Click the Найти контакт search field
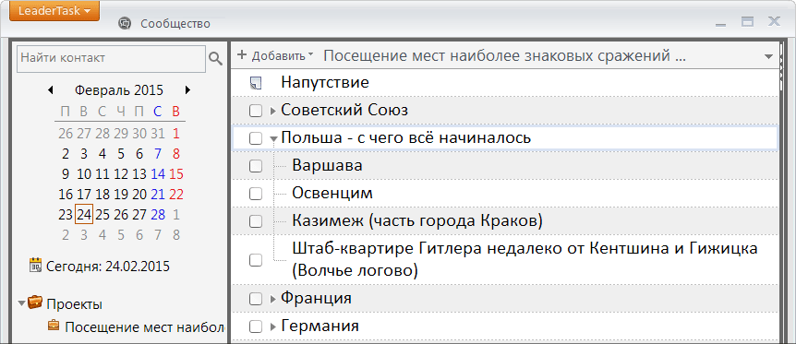Screen dimensions: 796x344 [112, 59]
